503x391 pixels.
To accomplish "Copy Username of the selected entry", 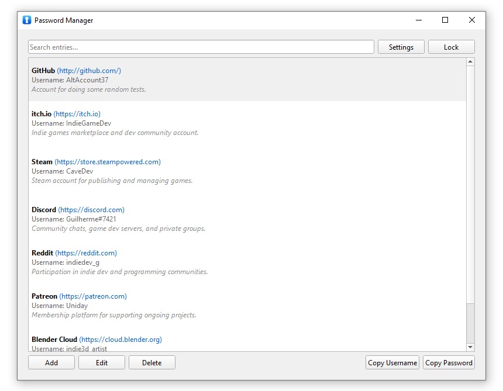I will [x=392, y=362].
